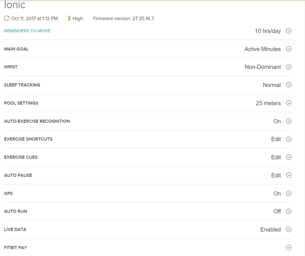Expand the Pool Settings chevron
This screenshot has height=256, width=305.
289,103
